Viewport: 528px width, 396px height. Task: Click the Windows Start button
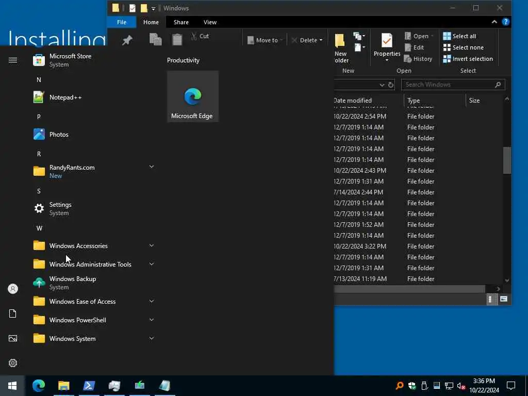point(12,386)
